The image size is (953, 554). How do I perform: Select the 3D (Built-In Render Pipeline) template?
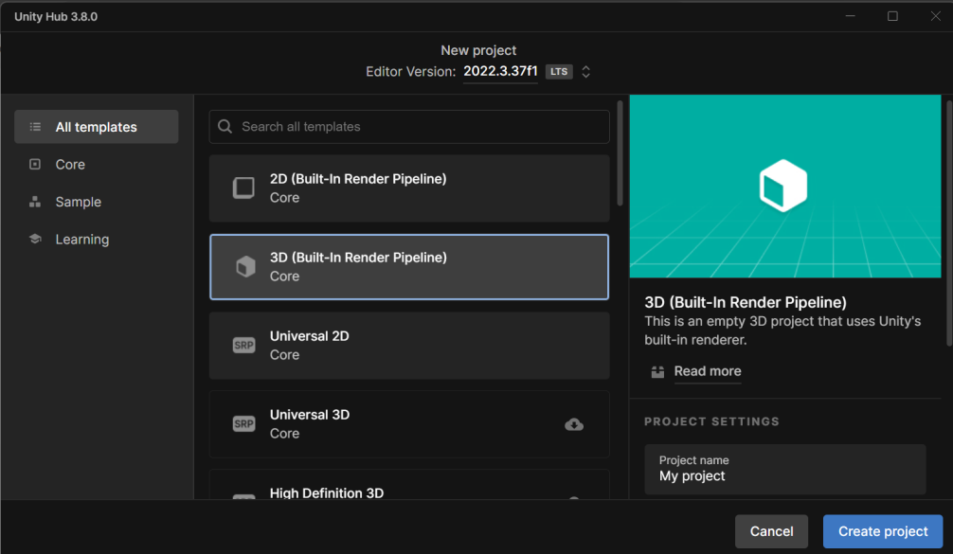409,267
